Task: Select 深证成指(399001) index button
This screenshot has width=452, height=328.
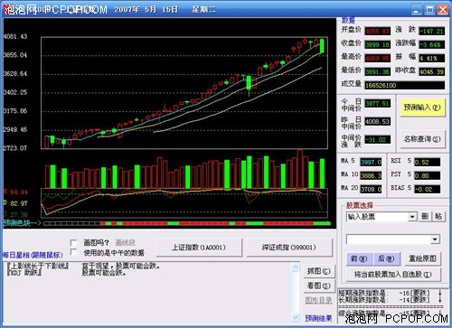Action: pos(289,248)
